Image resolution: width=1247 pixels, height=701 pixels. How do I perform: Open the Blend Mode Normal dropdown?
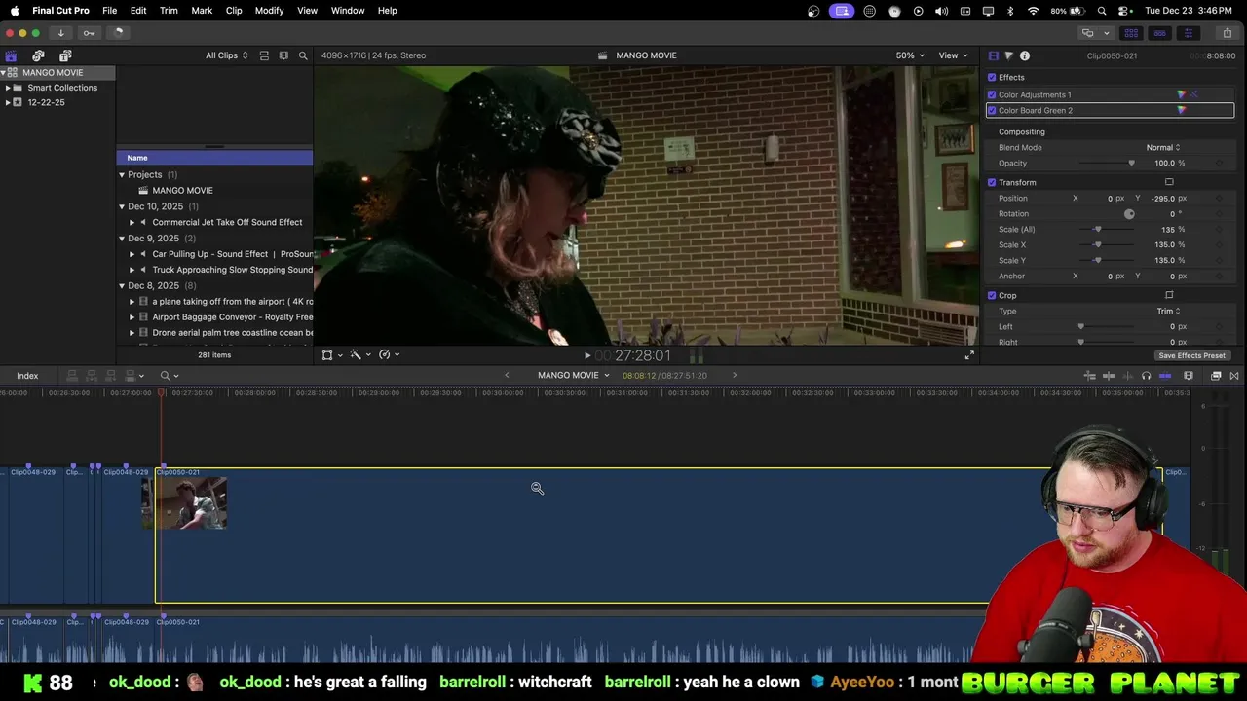click(x=1162, y=147)
